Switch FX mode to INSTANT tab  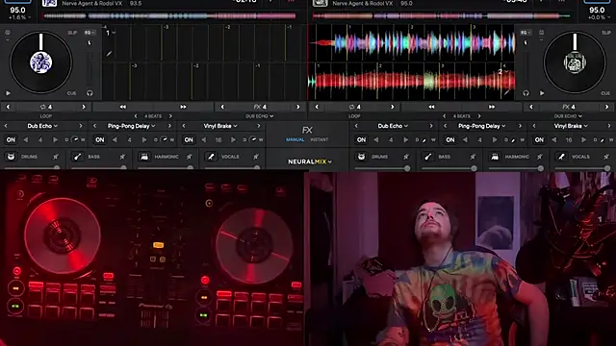click(320, 139)
